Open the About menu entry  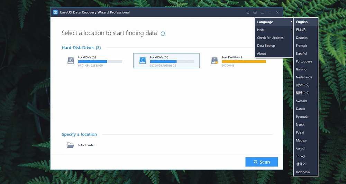(x=274, y=54)
